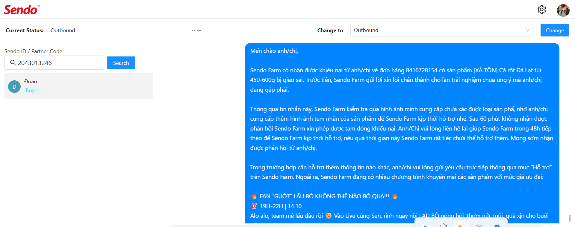Click the 19H-22H | 14.10 schedule line
Screen dimensions: 575x227
(276, 206)
